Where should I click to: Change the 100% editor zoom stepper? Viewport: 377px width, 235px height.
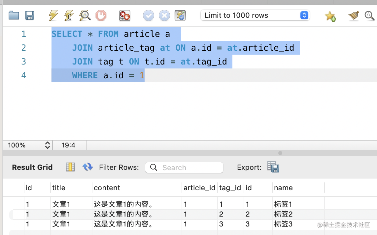click(x=48, y=145)
